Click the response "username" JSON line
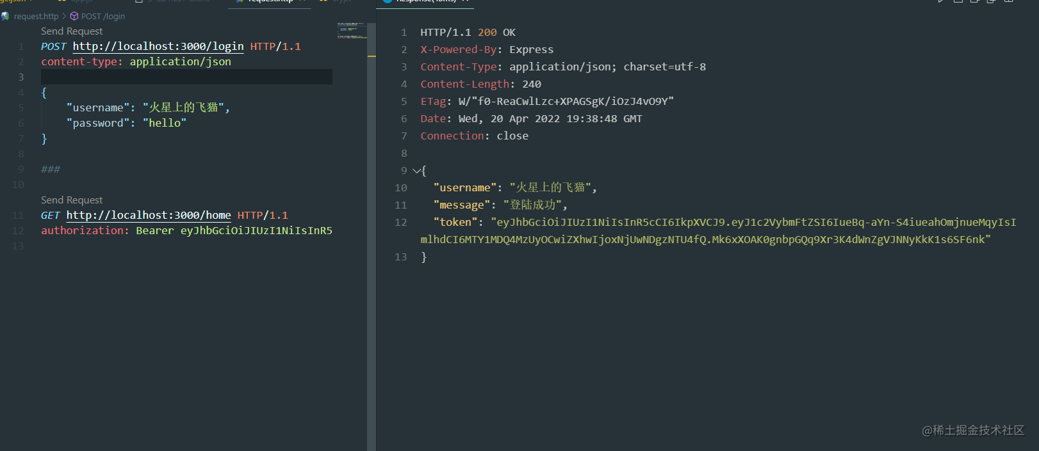This screenshot has height=451, width=1039. [x=515, y=188]
